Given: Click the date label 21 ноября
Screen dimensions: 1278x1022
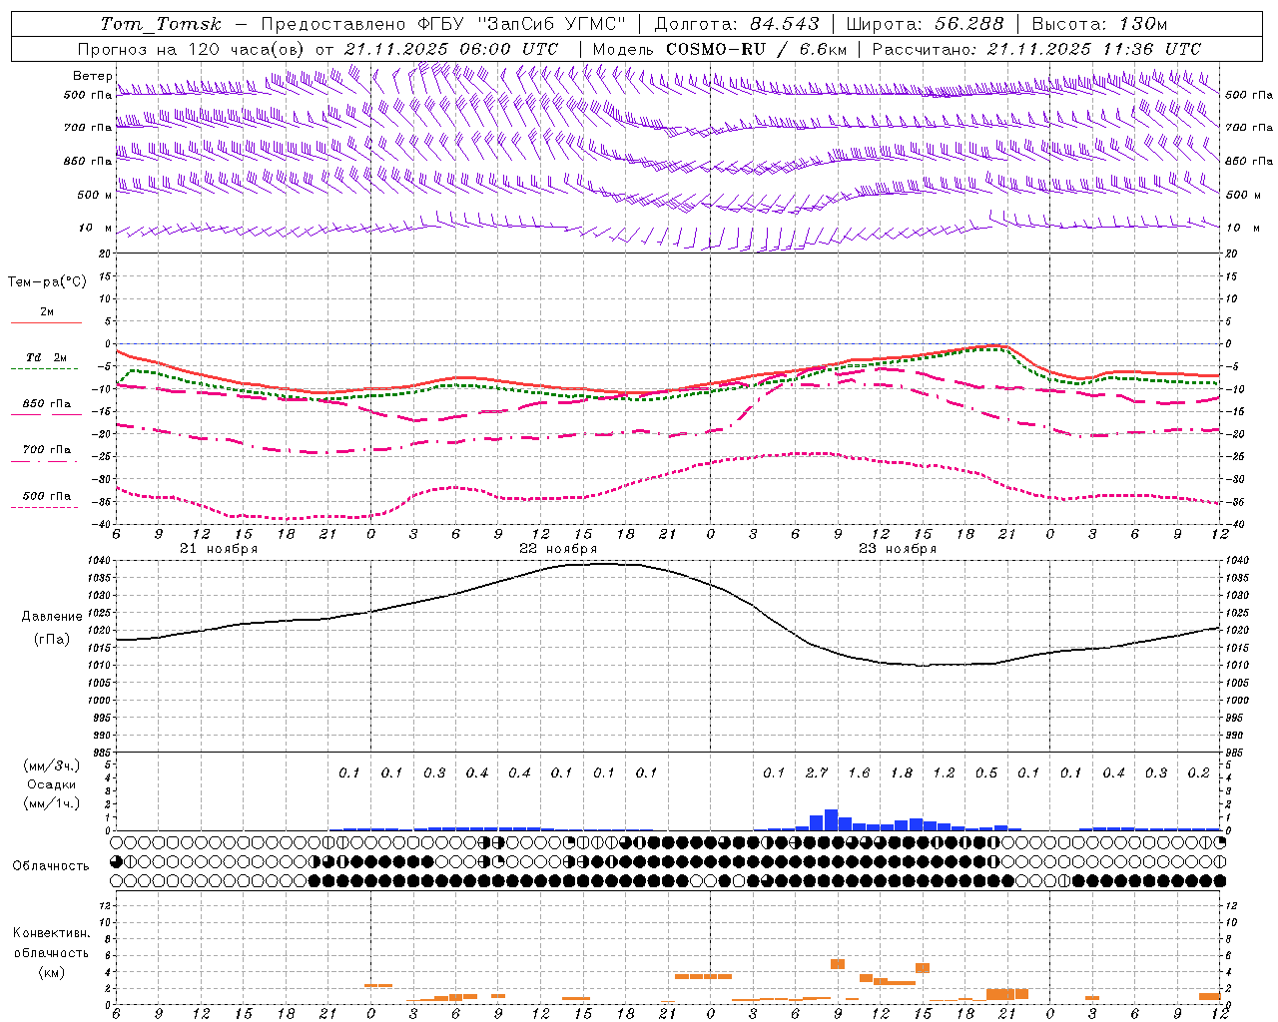Looking at the screenshot, I should pos(219,549).
